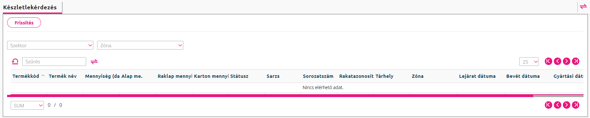Go to last page in top pager
This screenshot has width=590, height=118.
click(x=575, y=61)
